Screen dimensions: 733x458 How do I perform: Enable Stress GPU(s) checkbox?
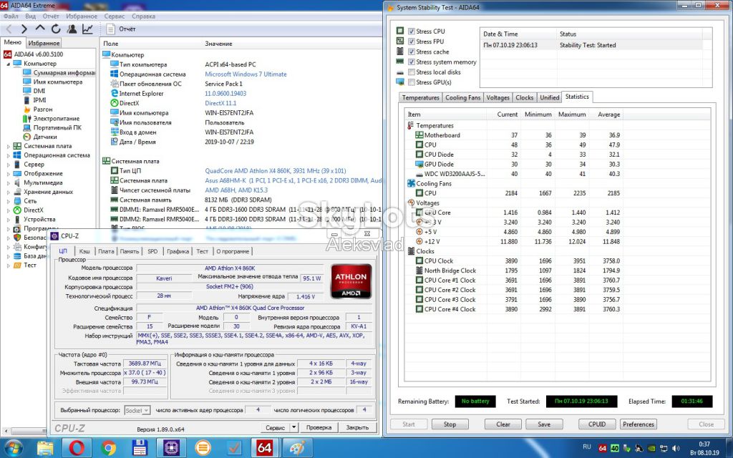[412, 82]
